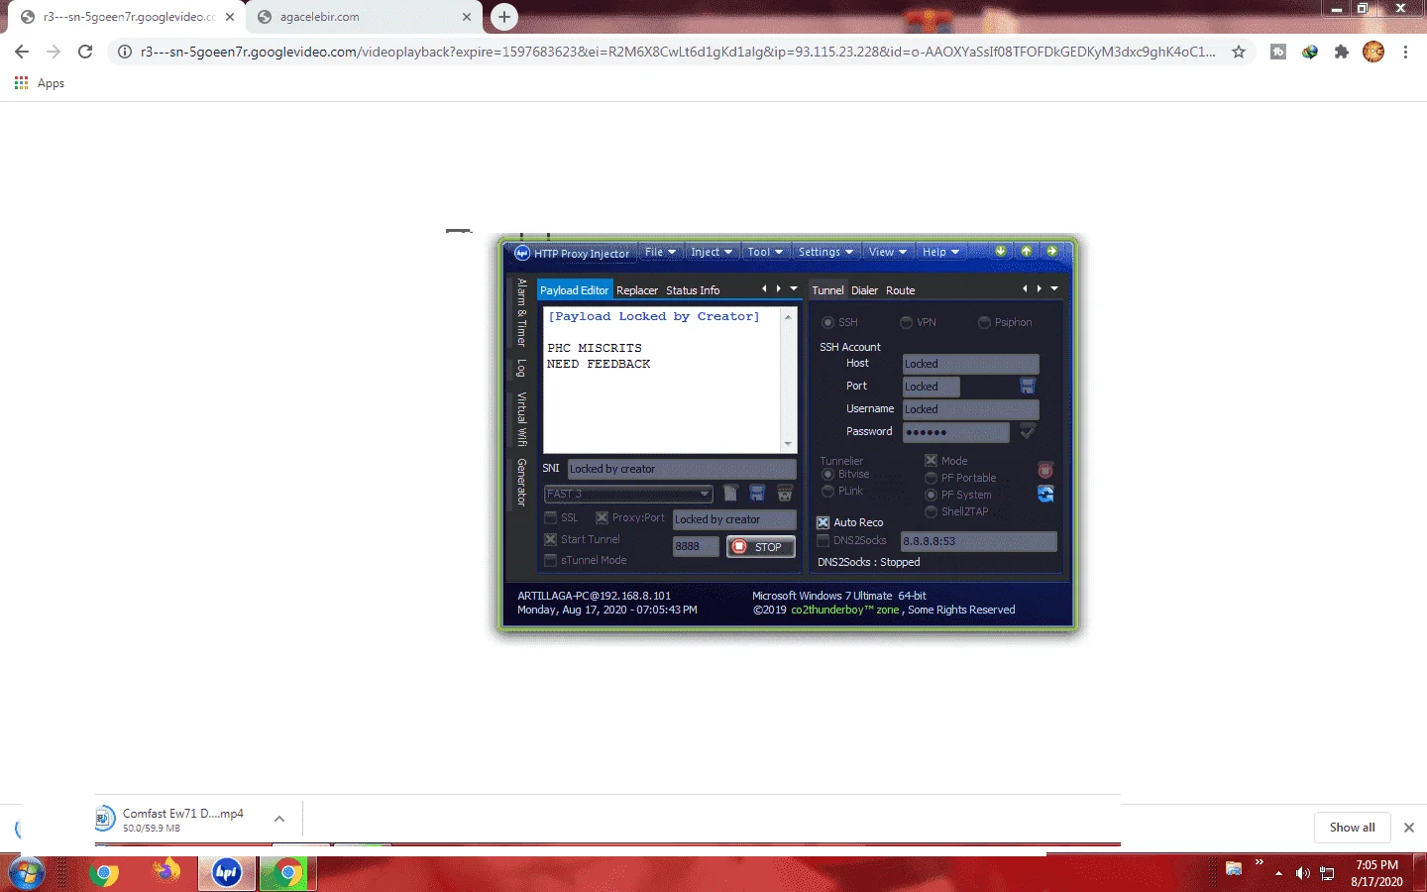Select the PF Portable radio button
Image resolution: width=1427 pixels, height=892 pixels.
[932, 478]
